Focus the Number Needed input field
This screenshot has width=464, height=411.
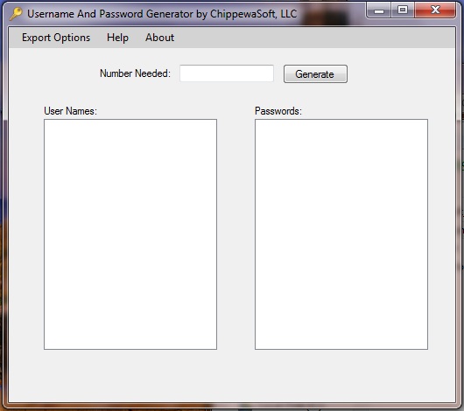pyautogui.click(x=227, y=73)
